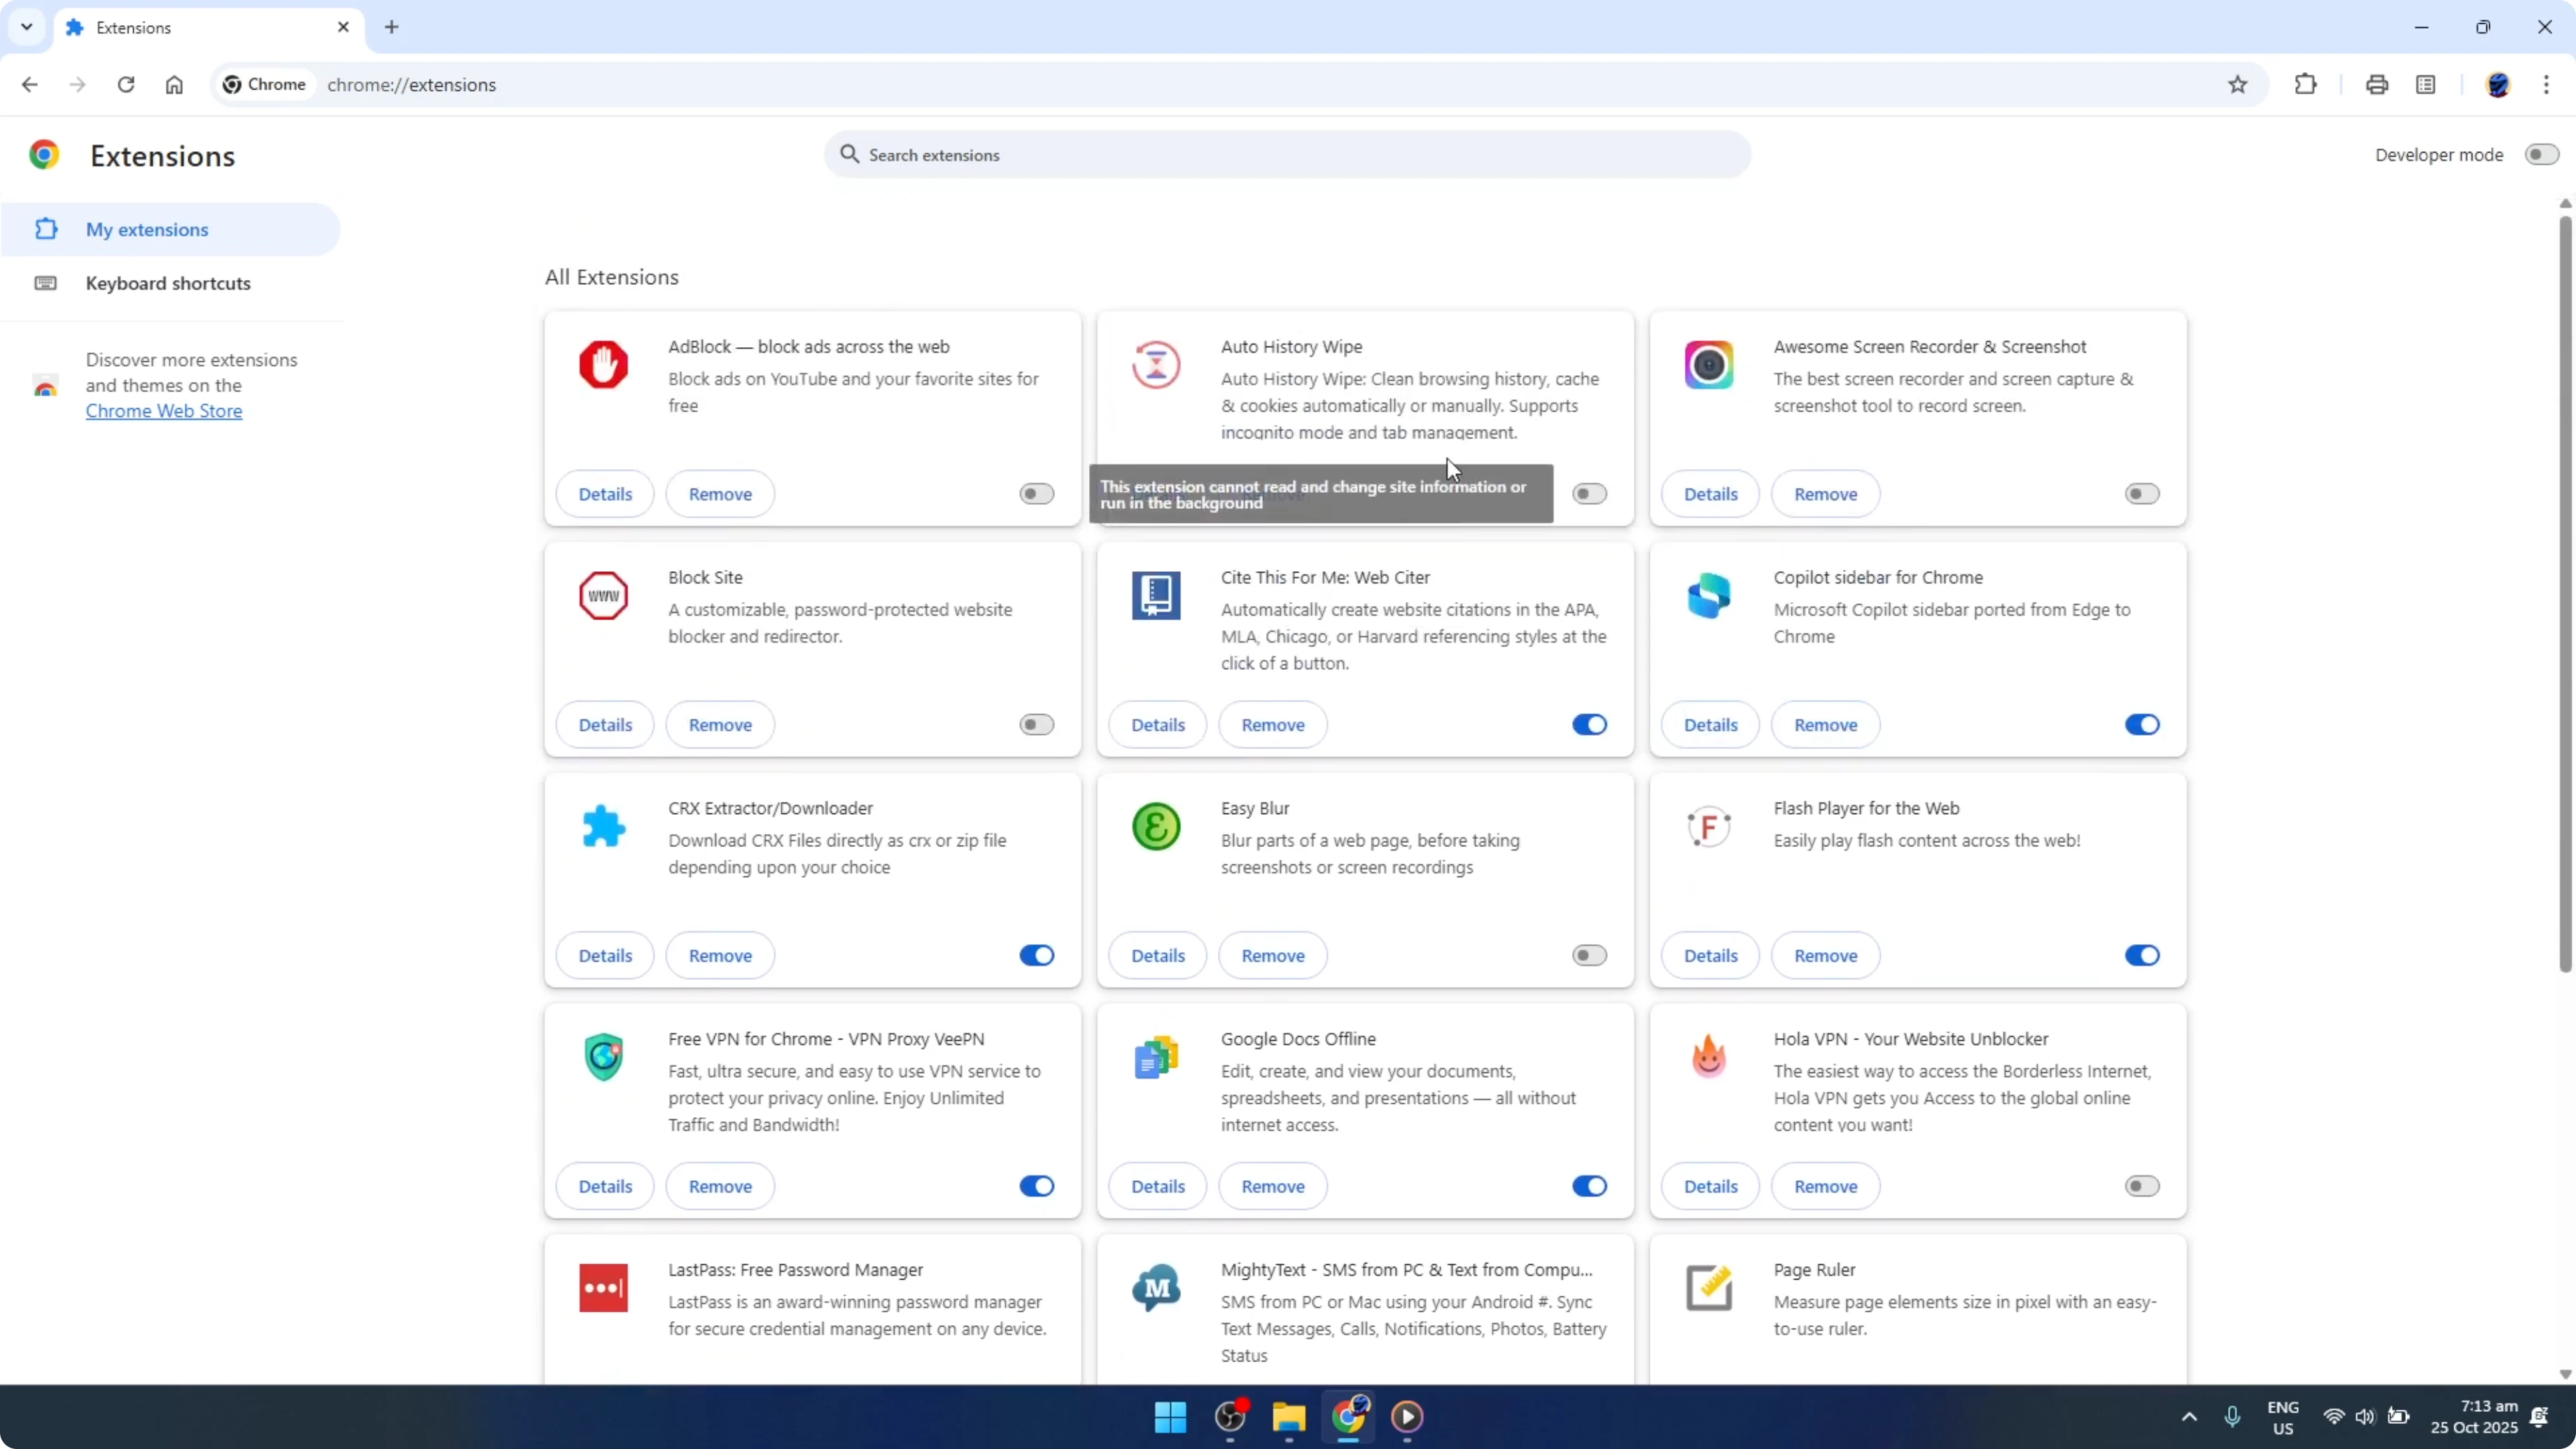Select Keyboard shortcuts in the sidebar

167,283
